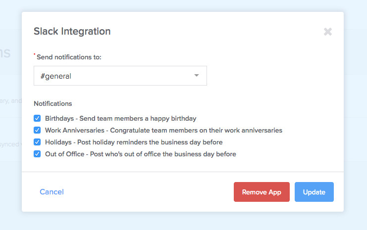Cancel the Slack integration changes
This screenshot has width=367, height=230.
coord(52,192)
